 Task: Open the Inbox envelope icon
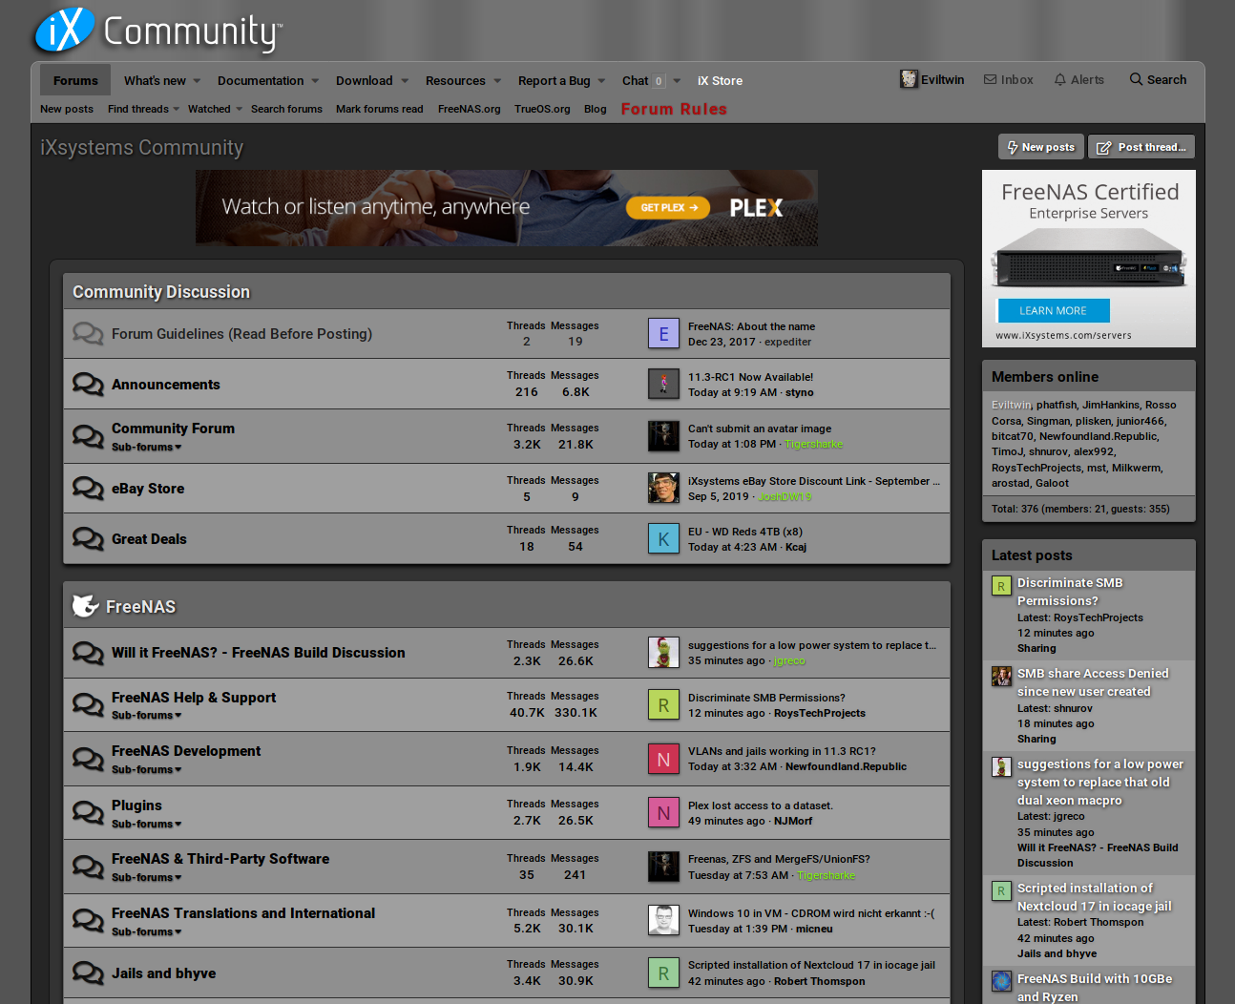[991, 79]
